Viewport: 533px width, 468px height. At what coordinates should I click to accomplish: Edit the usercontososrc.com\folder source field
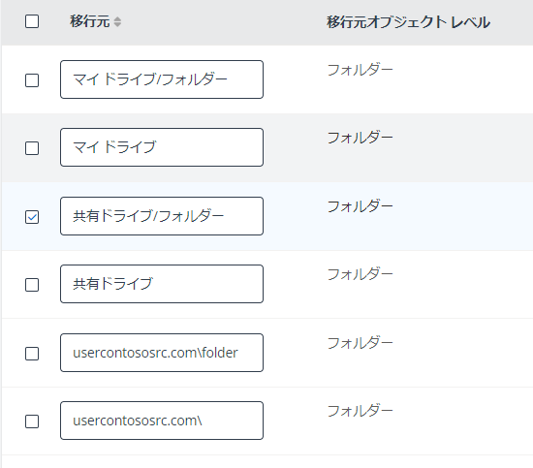[162, 353]
